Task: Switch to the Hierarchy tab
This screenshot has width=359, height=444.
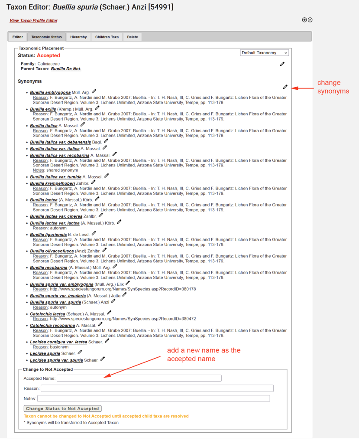Action: point(78,37)
